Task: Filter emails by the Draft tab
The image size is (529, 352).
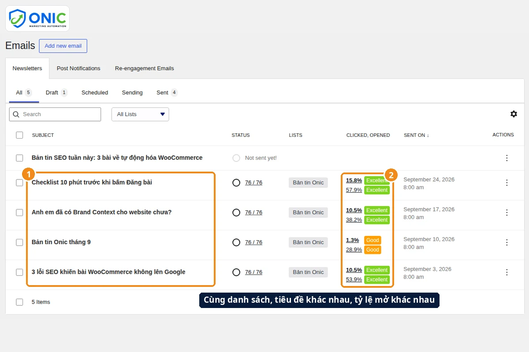Action: 56,93
